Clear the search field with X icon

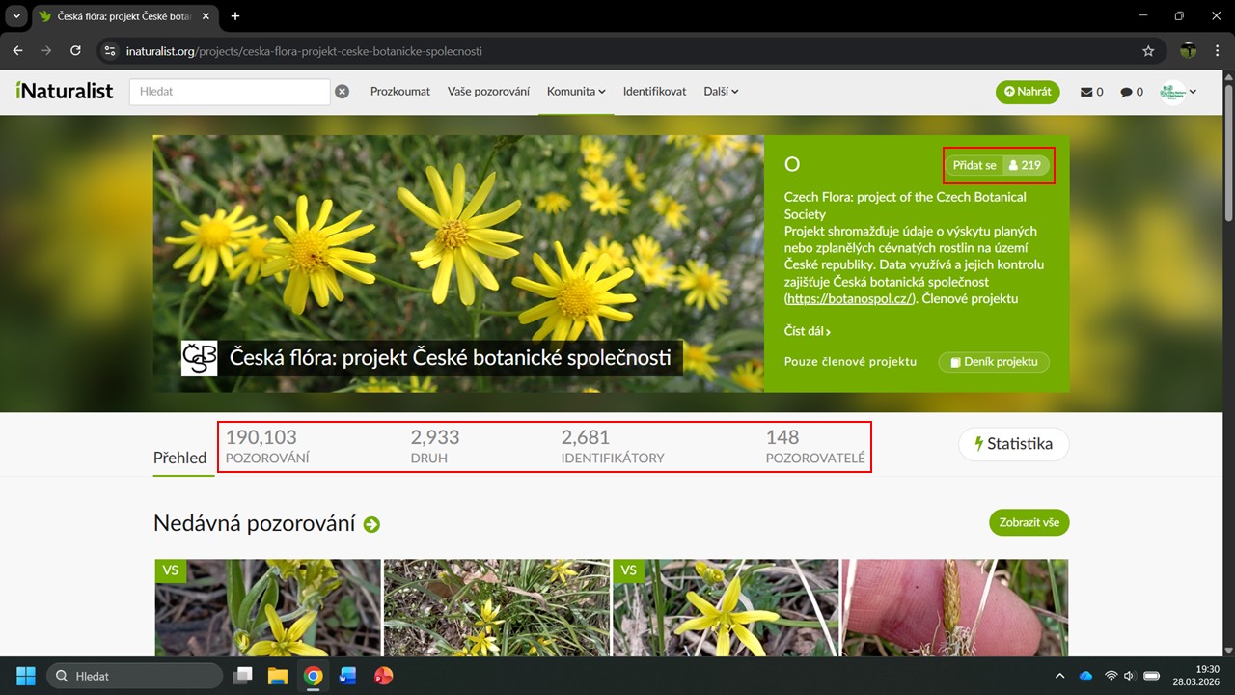click(x=342, y=92)
